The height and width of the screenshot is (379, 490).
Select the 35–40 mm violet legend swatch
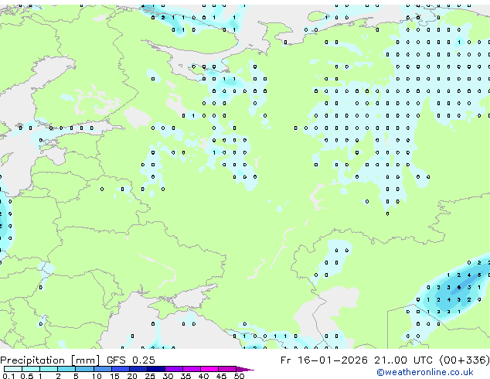pos(192,369)
